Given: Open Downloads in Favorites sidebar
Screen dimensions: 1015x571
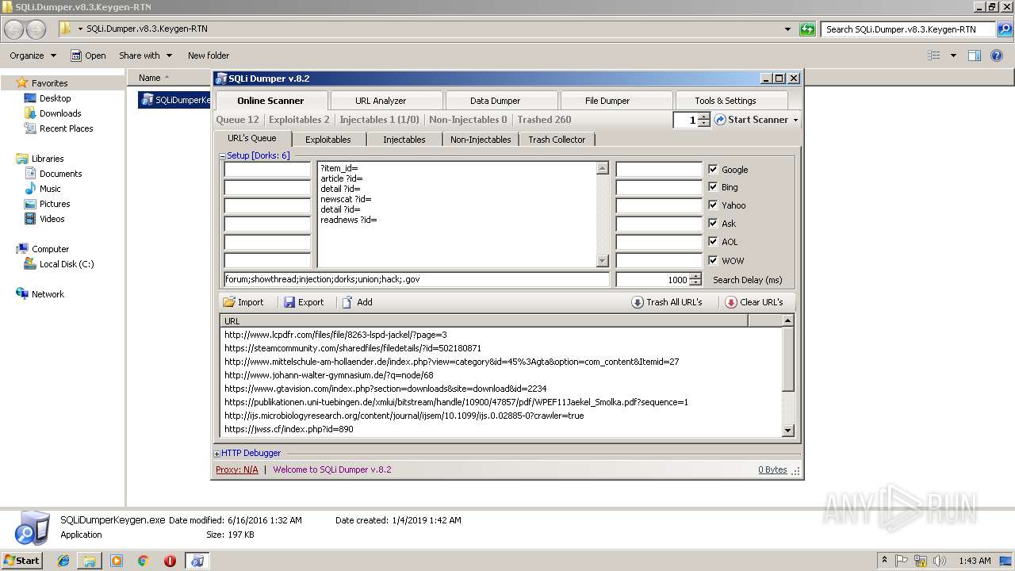Looking at the screenshot, I should [x=60, y=113].
